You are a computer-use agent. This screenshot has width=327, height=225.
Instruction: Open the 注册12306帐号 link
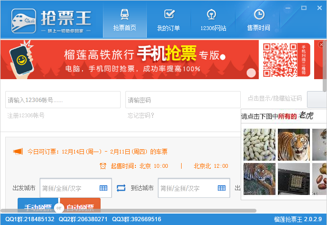[26, 115]
